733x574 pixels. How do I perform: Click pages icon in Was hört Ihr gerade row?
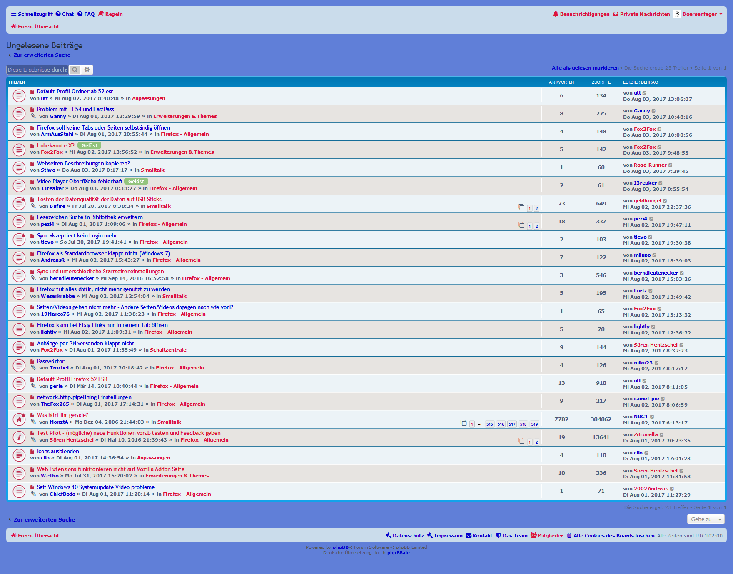pos(464,423)
